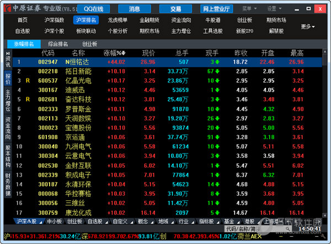Click stock code 600537

coord(48,81)
